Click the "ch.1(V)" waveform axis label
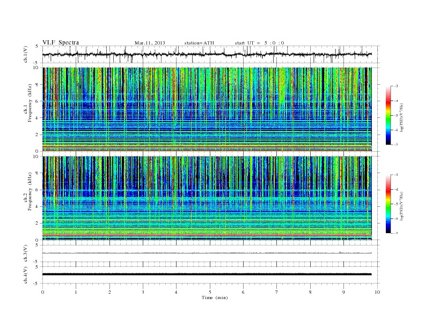Image resolution: width=425 pixels, height=328 pixels. pyautogui.click(x=26, y=55)
